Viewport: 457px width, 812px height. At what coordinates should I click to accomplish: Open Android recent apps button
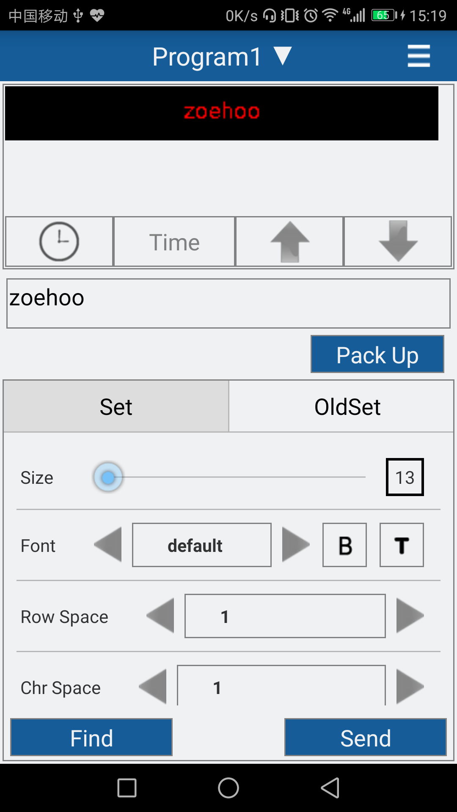(x=127, y=788)
